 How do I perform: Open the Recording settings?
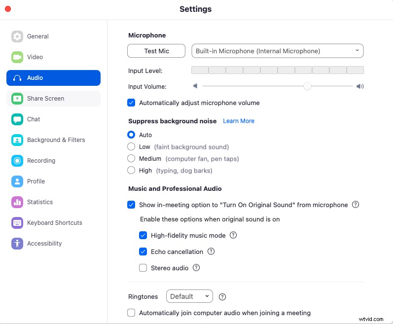53,161
